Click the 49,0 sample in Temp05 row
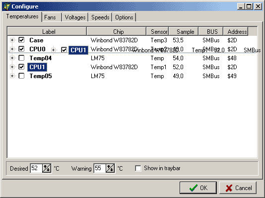The width and height of the screenshot is (265, 198). pos(178,76)
